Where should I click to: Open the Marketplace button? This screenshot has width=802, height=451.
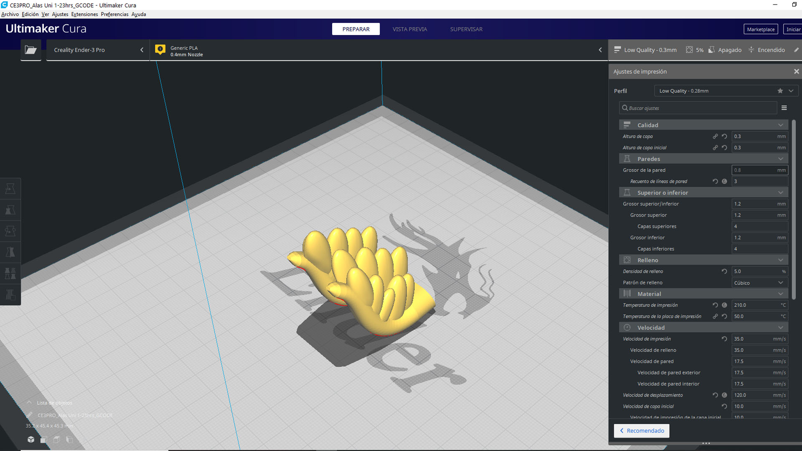click(x=760, y=29)
